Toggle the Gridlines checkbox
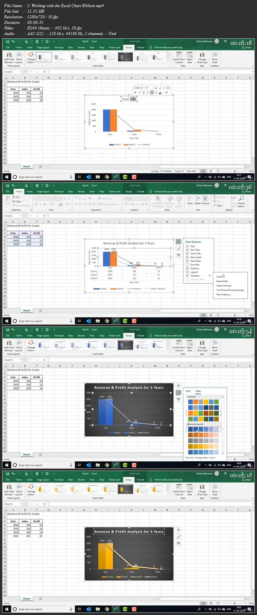The height and width of the screenshot is (615, 257). pos(188,268)
